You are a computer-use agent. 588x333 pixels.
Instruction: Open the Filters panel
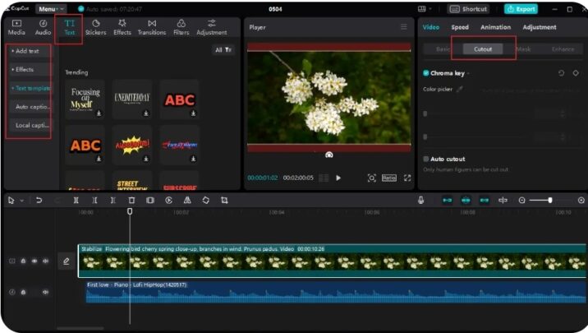pos(181,27)
